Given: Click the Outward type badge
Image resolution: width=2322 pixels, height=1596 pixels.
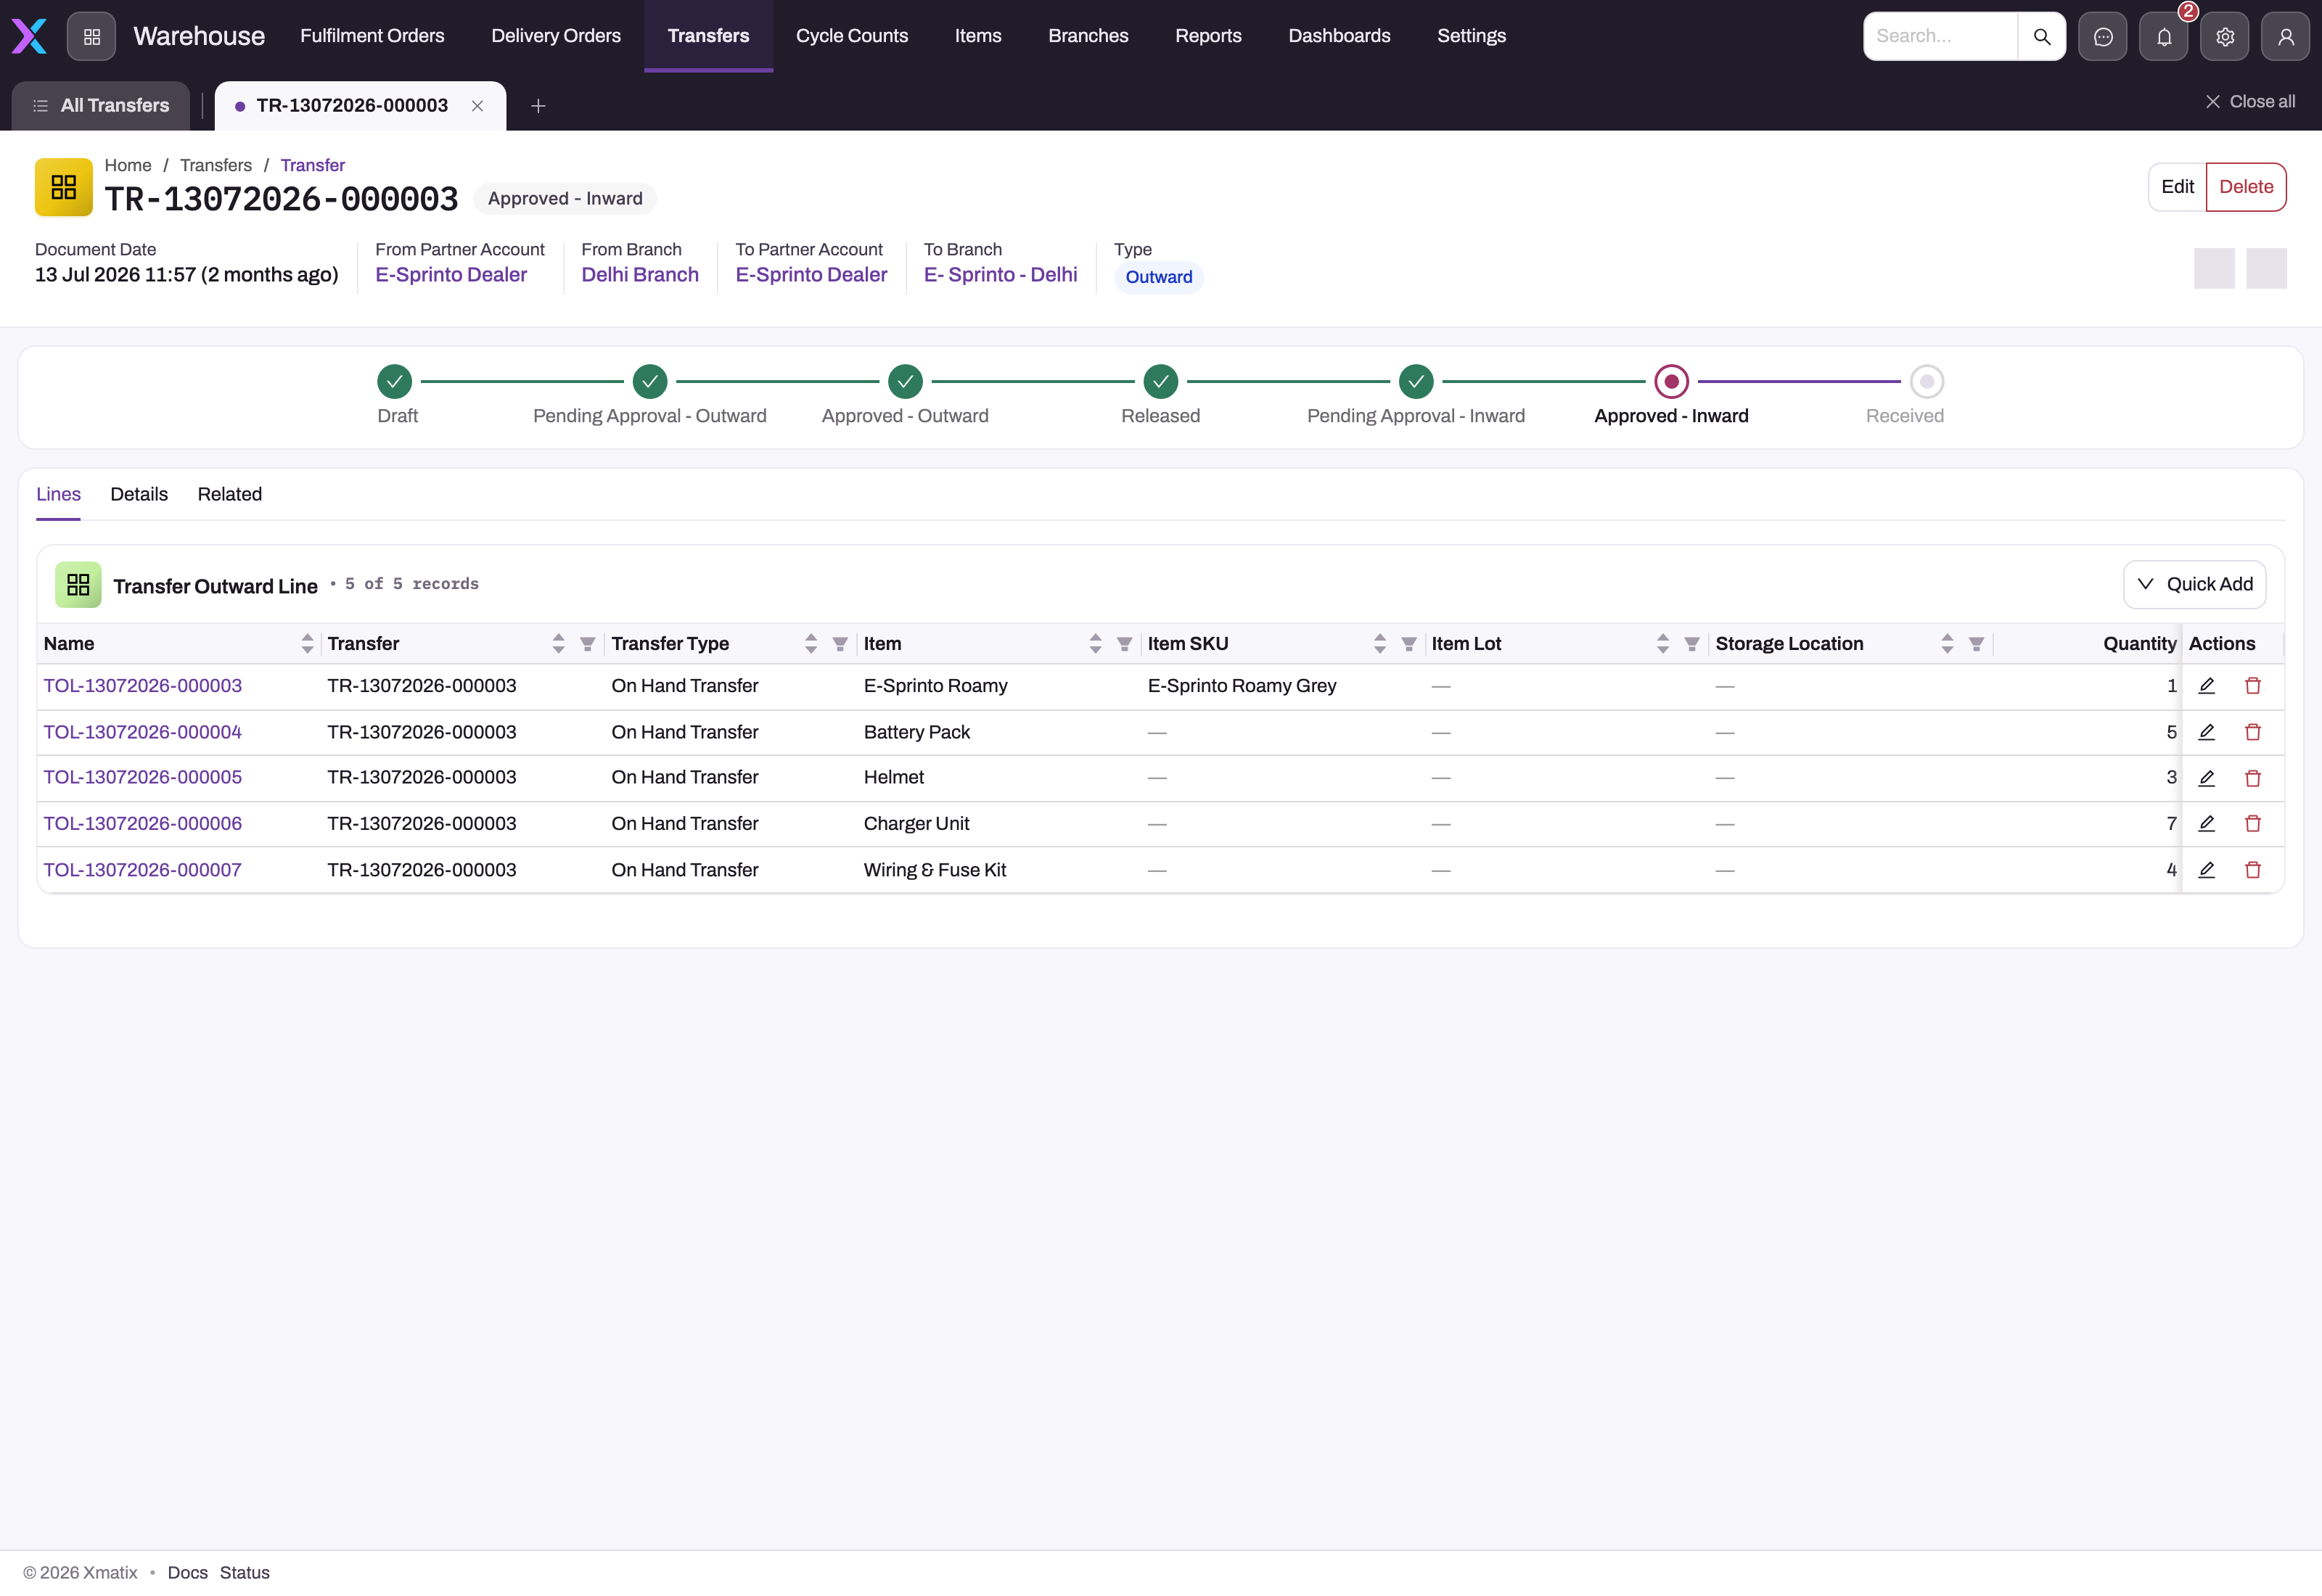Looking at the screenshot, I should (x=1159, y=278).
